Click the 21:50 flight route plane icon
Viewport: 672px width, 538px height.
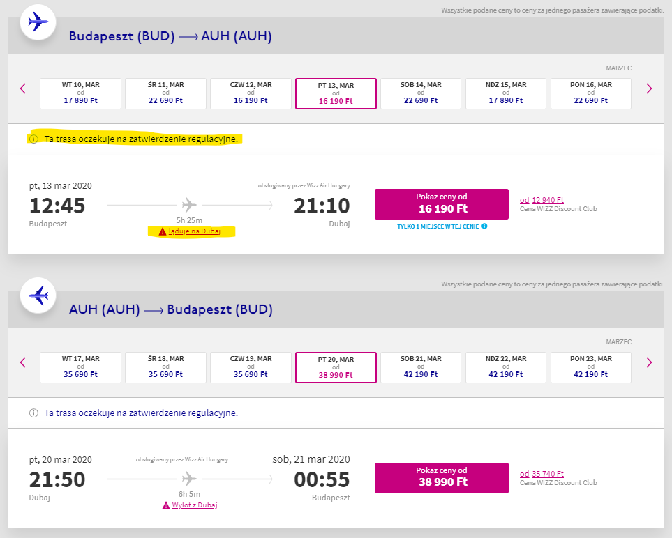189,479
